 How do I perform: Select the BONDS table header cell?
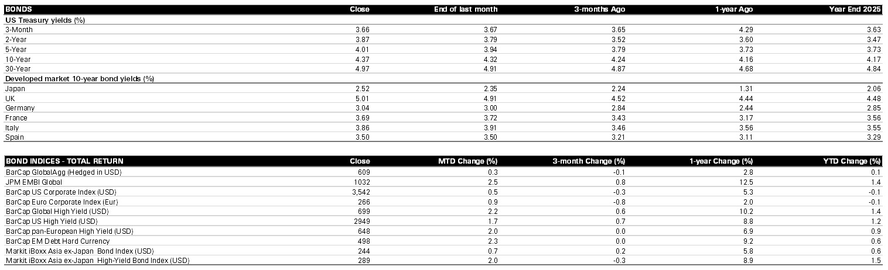18,9
